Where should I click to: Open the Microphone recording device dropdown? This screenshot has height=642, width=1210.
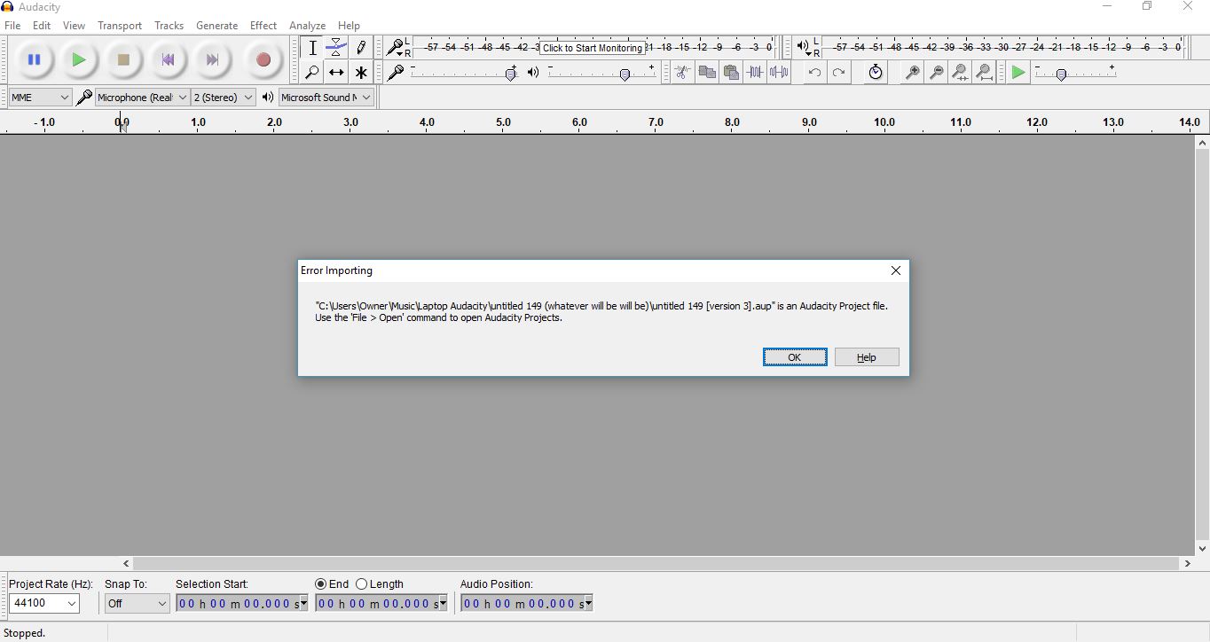pyautogui.click(x=142, y=98)
